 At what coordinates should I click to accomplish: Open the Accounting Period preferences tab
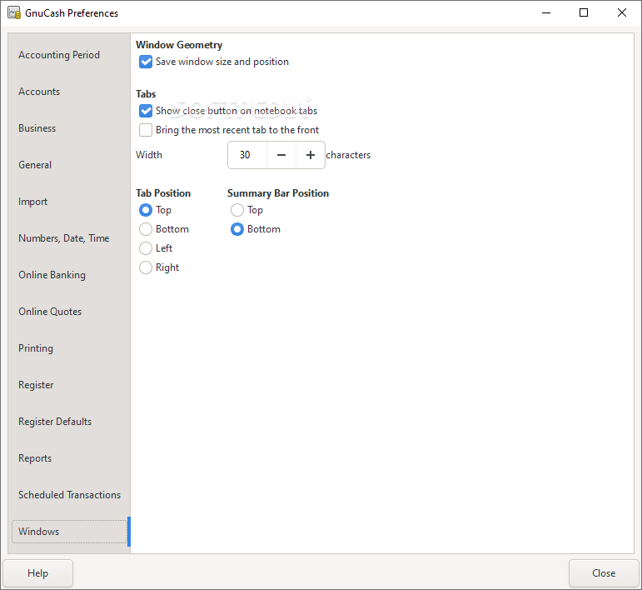click(67, 55)
